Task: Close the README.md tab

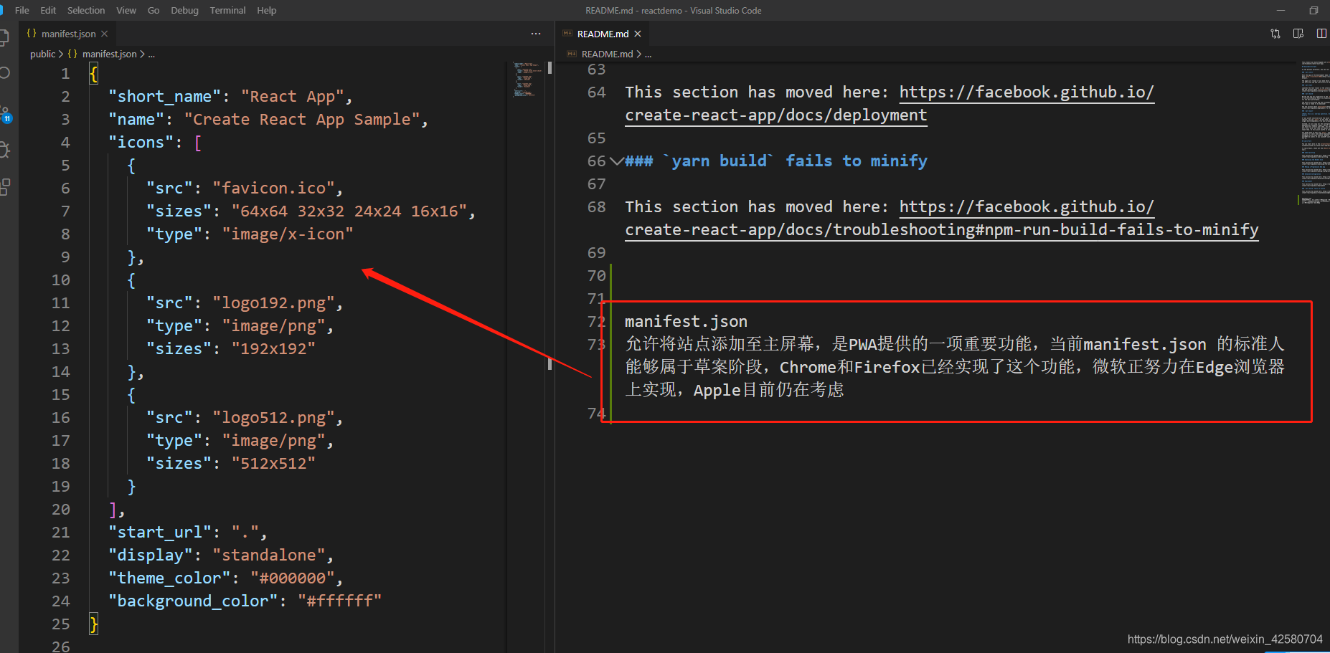Action: click(638, 34)
